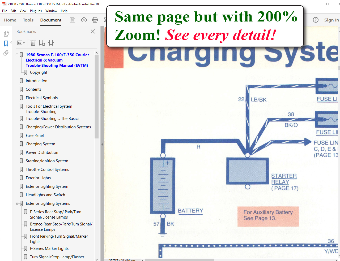Open the Window menu
Viewport: 340px width, 261px height.
click(51, 11)
